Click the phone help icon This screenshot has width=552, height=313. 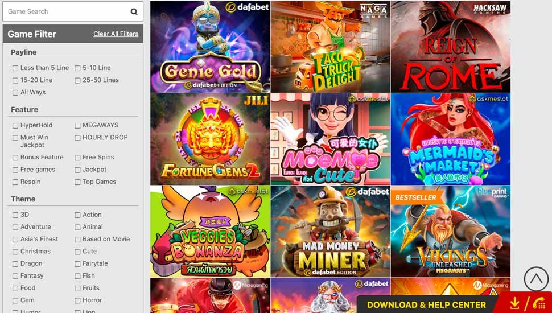(x=538, y=303)
